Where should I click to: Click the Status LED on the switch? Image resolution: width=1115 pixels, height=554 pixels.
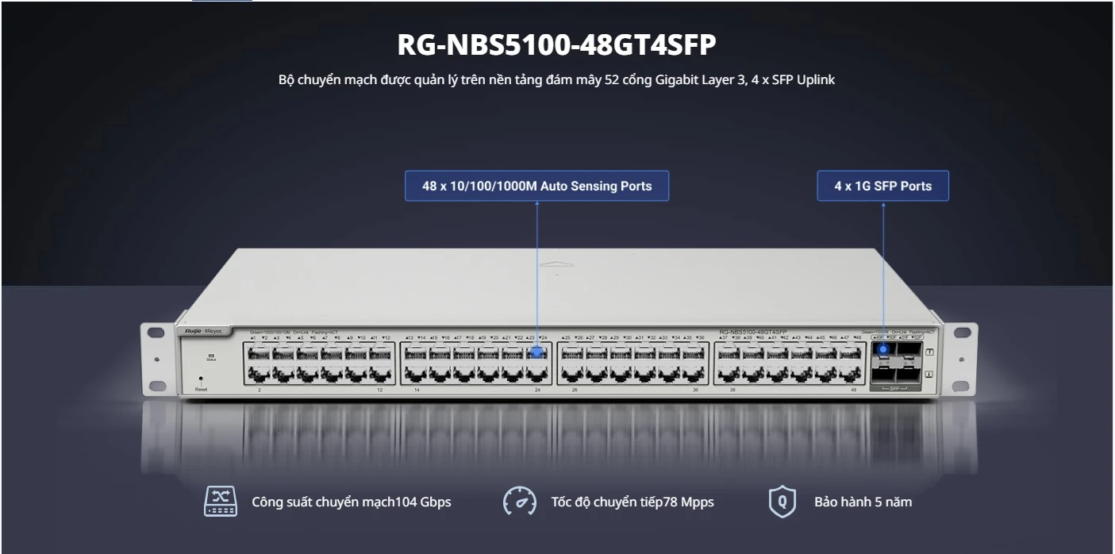point(211,355)
